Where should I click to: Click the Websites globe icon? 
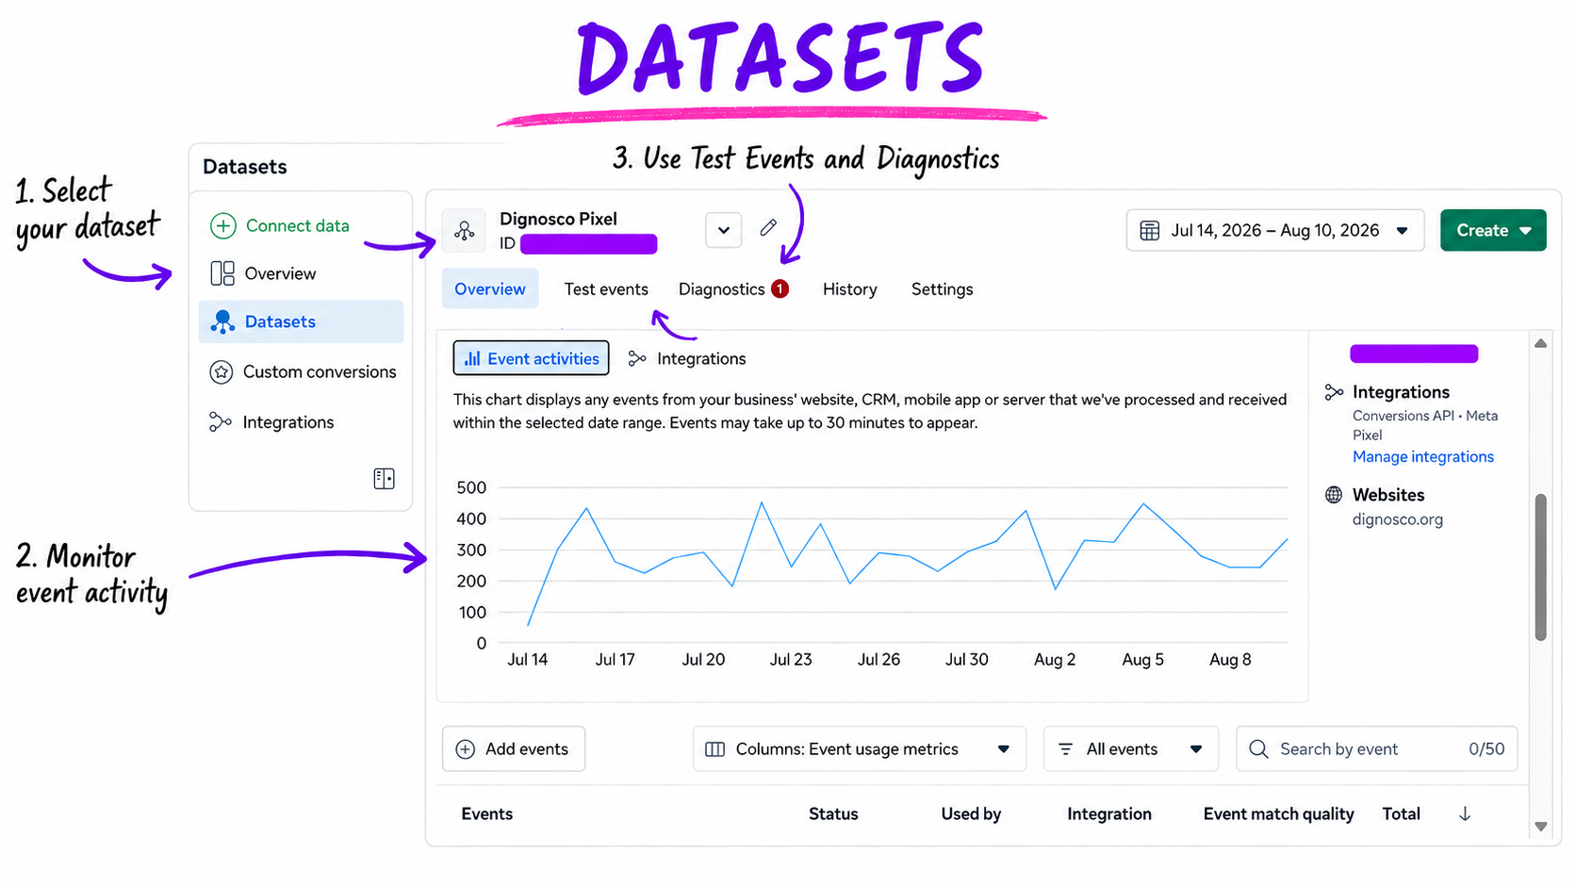tap(1334, 495)
